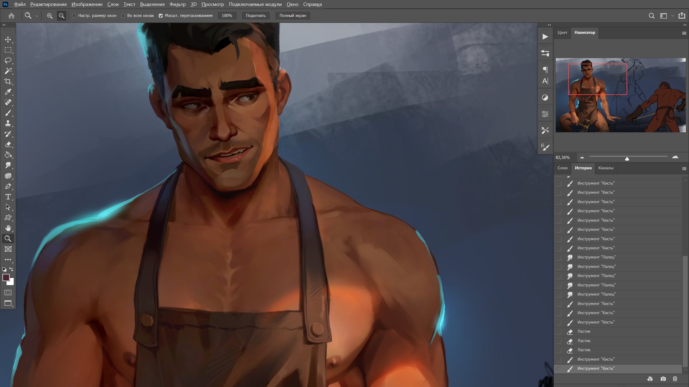Enable 'Во всех окнах' checkbox
Screen dimensions: 689x387
click(123, 16)
